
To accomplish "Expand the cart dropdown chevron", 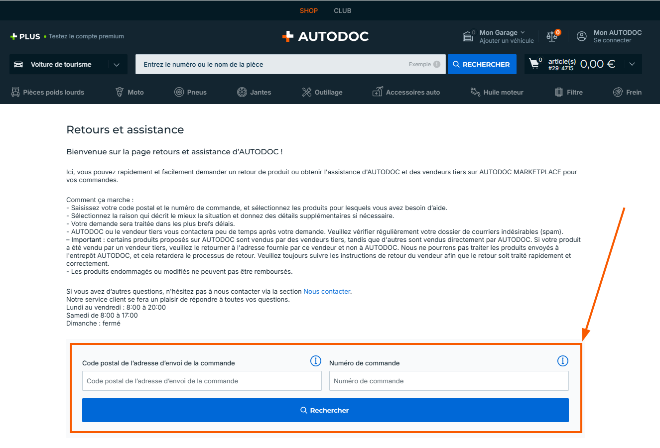I will pos(632,64).
